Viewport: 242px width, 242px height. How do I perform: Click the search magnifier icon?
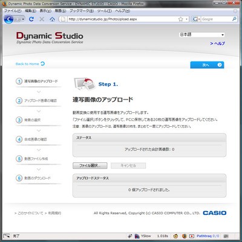coord(234,19)
